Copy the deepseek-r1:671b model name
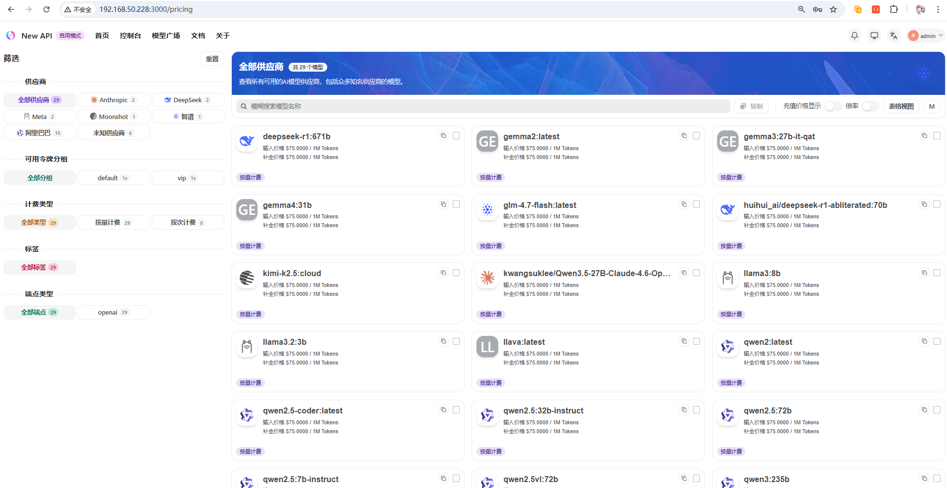The height and width of the screenshot is (488, 947). pos(443,136)
